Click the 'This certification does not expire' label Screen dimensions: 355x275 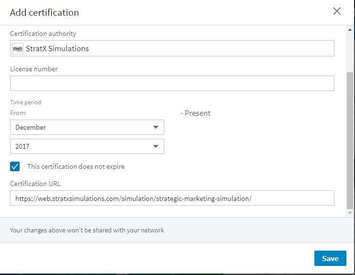(x=75, y=166)
